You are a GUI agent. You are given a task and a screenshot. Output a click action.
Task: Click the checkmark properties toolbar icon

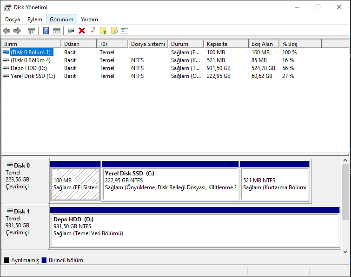pos(93,31)
